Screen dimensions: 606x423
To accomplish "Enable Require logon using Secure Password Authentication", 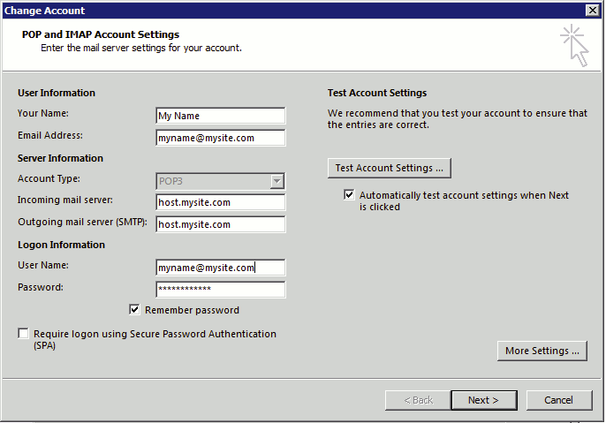I will (23, 334).
